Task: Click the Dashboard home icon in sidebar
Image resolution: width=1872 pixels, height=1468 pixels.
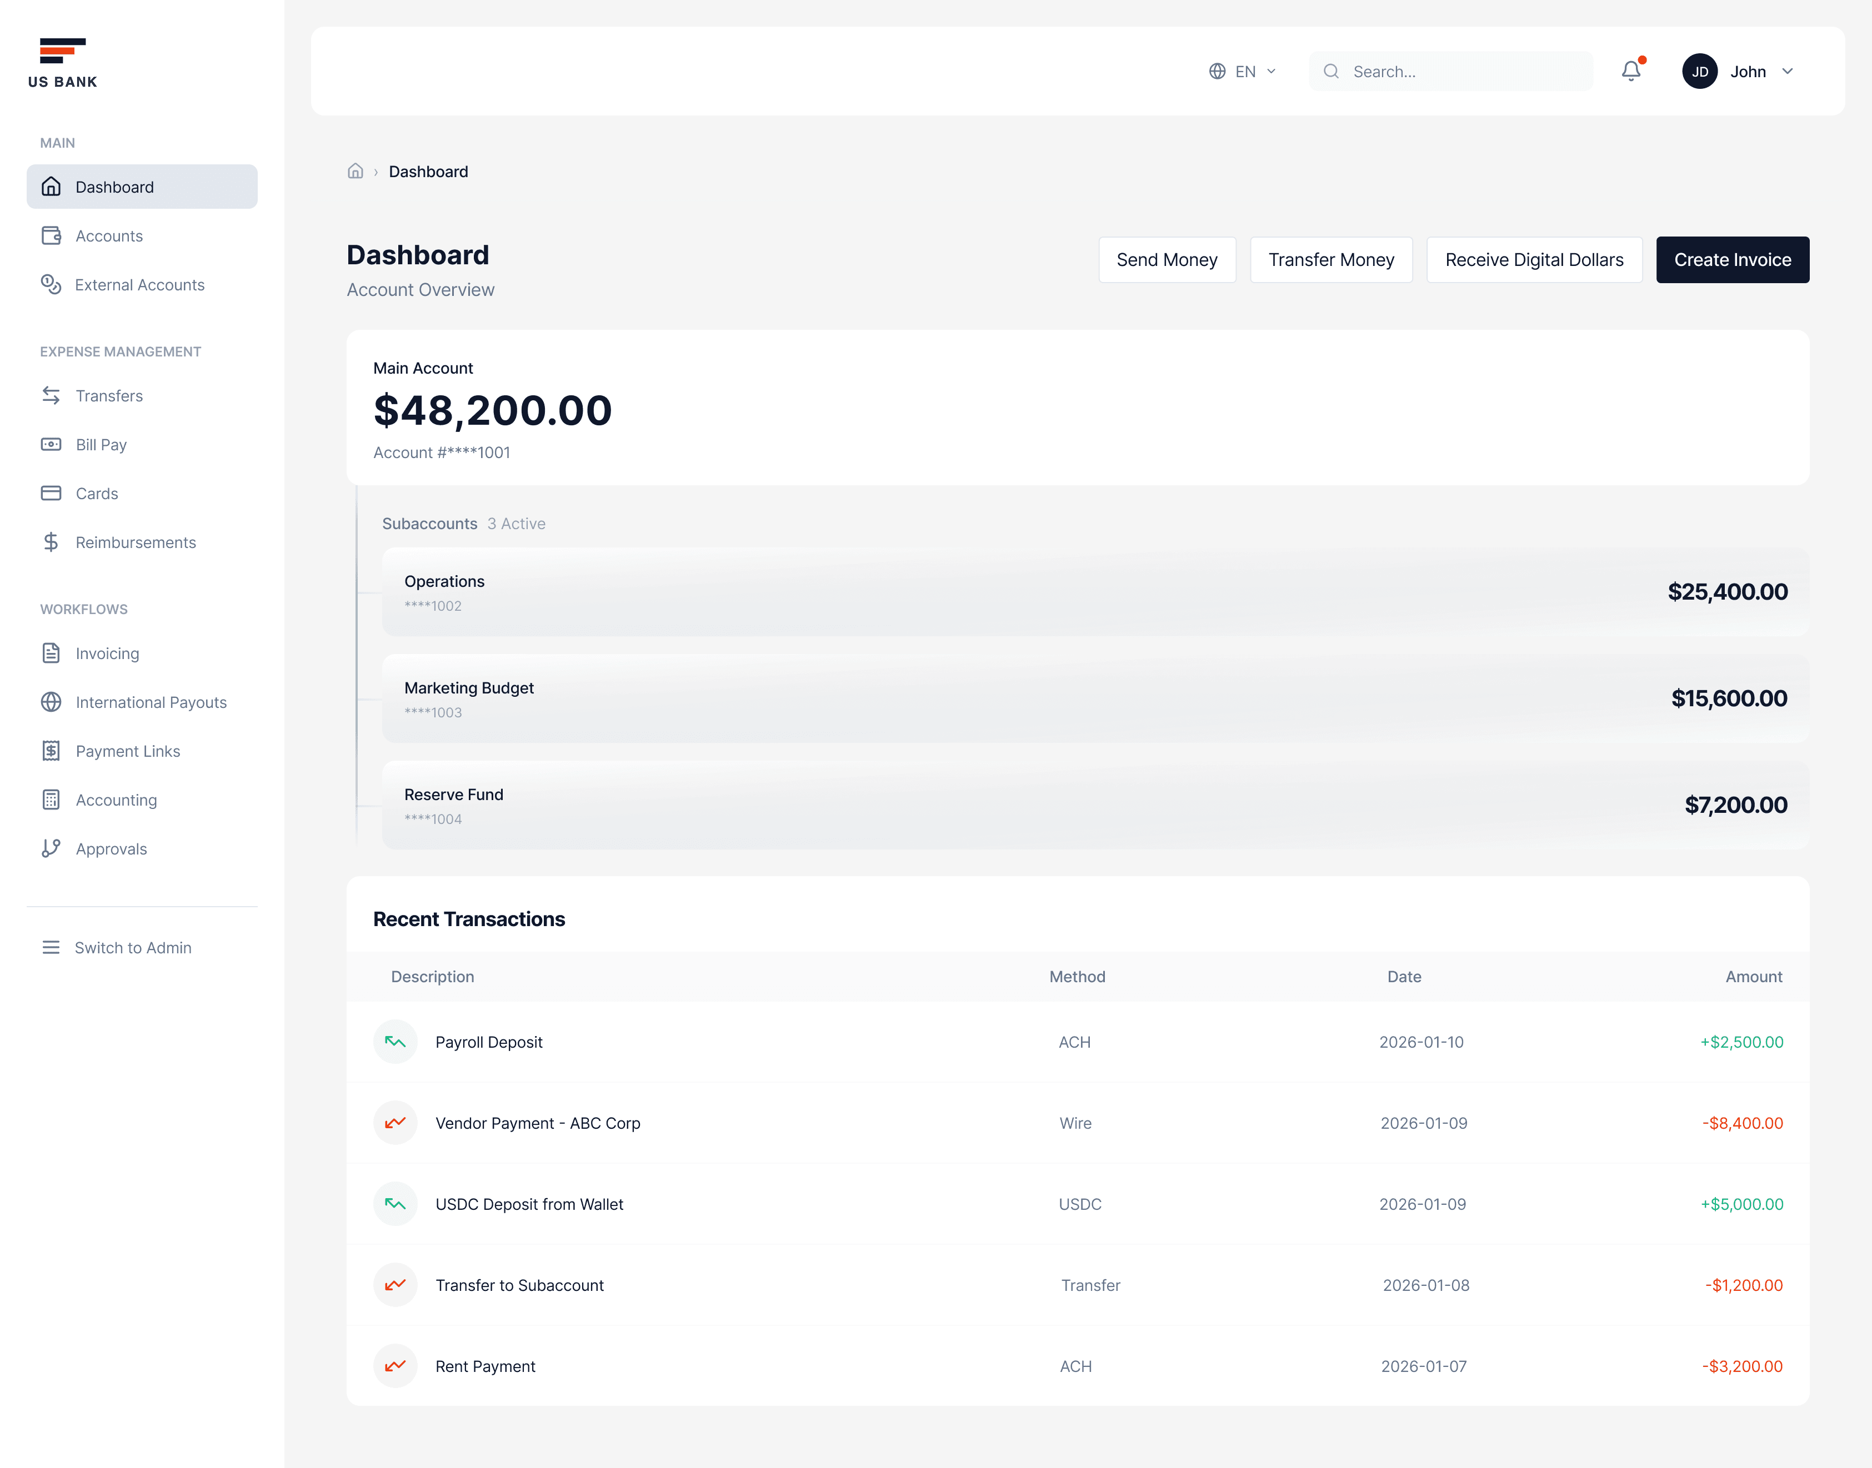Action: (52, 187)
